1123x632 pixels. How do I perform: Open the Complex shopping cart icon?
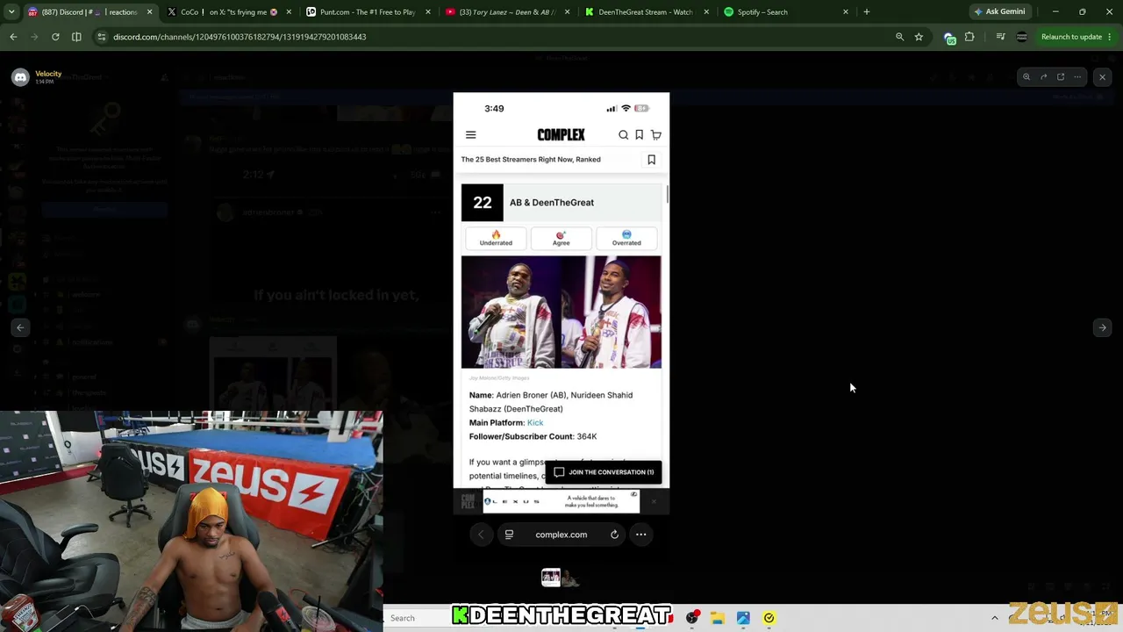[x=656, y=135]
